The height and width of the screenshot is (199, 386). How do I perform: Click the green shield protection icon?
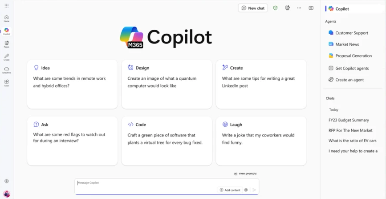click(275, 8)
